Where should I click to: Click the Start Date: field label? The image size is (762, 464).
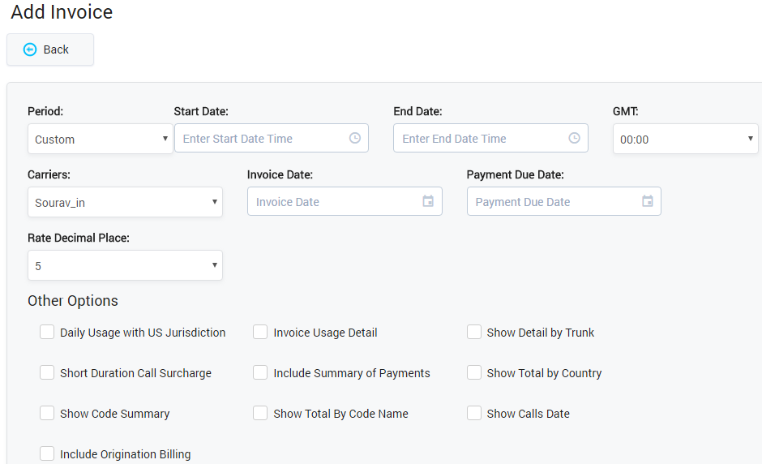201,111
